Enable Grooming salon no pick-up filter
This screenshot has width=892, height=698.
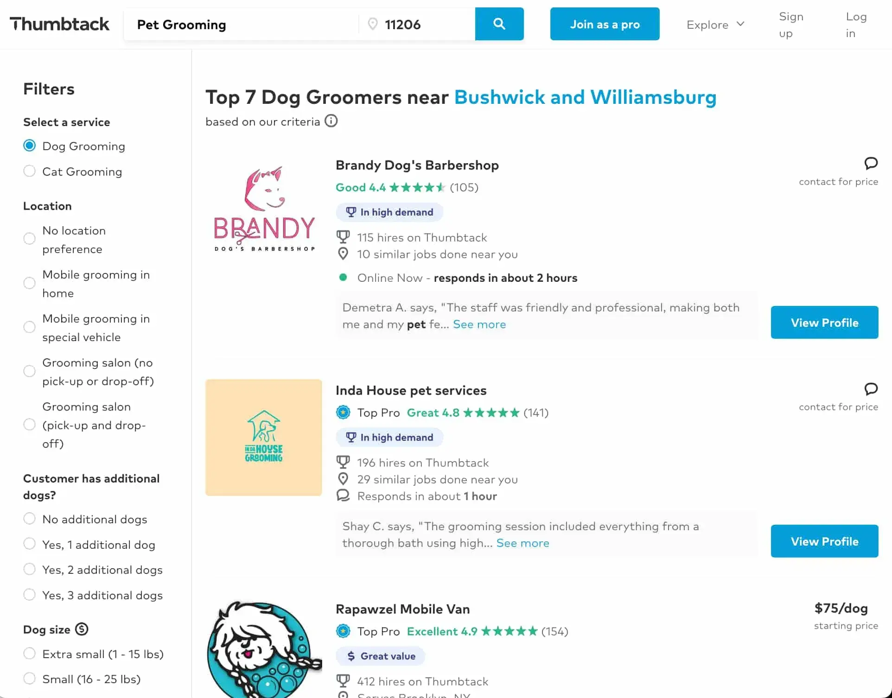(x=29, y=371)
